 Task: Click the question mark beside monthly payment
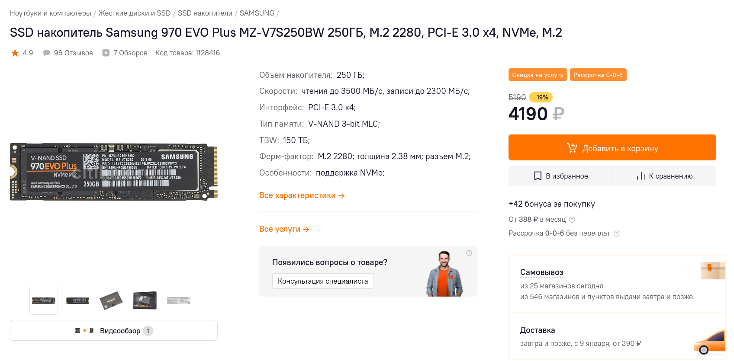(572, 220)
